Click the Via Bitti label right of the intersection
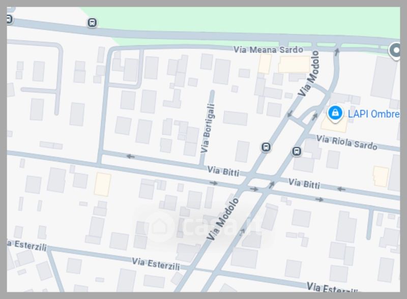 click(304, 183)
